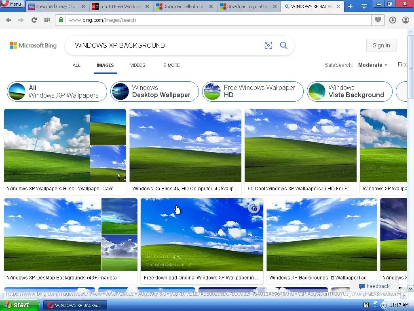Image resolution: width=414 pixels, height=311 pixels.
Task: Close the Download tropical-be tab
Action: [x=275, y=6]
